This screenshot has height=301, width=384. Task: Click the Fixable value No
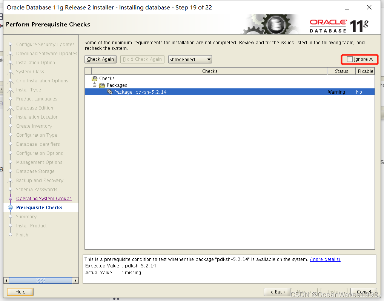[359, 92]
